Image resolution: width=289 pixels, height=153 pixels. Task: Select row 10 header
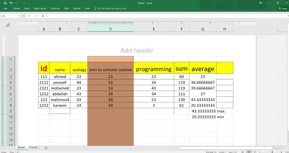[11, 117]
